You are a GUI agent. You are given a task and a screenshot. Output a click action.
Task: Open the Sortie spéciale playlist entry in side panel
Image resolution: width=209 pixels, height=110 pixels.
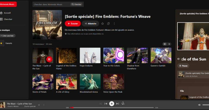[193, 74]
